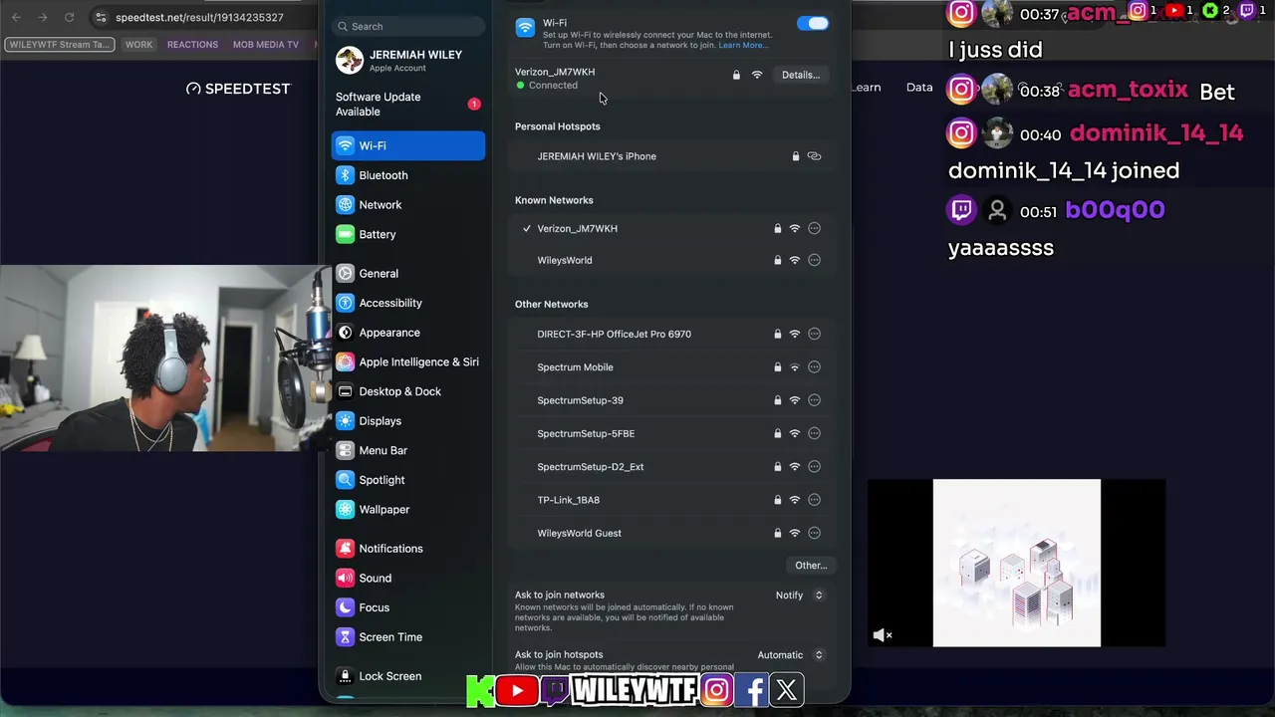Click the Notifications bell icon
1275x717 pixels.
345,549
